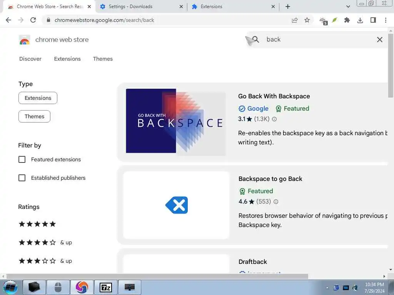Filter by 4 stars & up
The width and height of the screenshot is (394, 295).
coord(45,243)
